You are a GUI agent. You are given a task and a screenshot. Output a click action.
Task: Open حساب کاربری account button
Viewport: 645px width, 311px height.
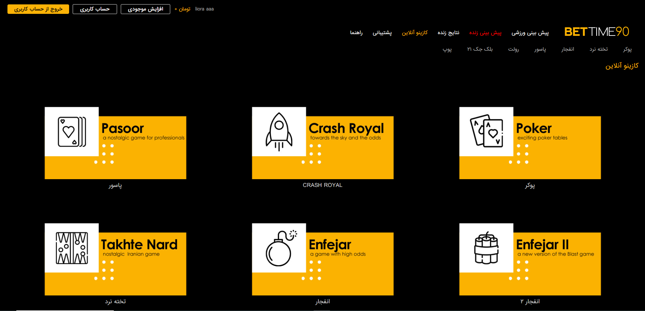point(95,9)
